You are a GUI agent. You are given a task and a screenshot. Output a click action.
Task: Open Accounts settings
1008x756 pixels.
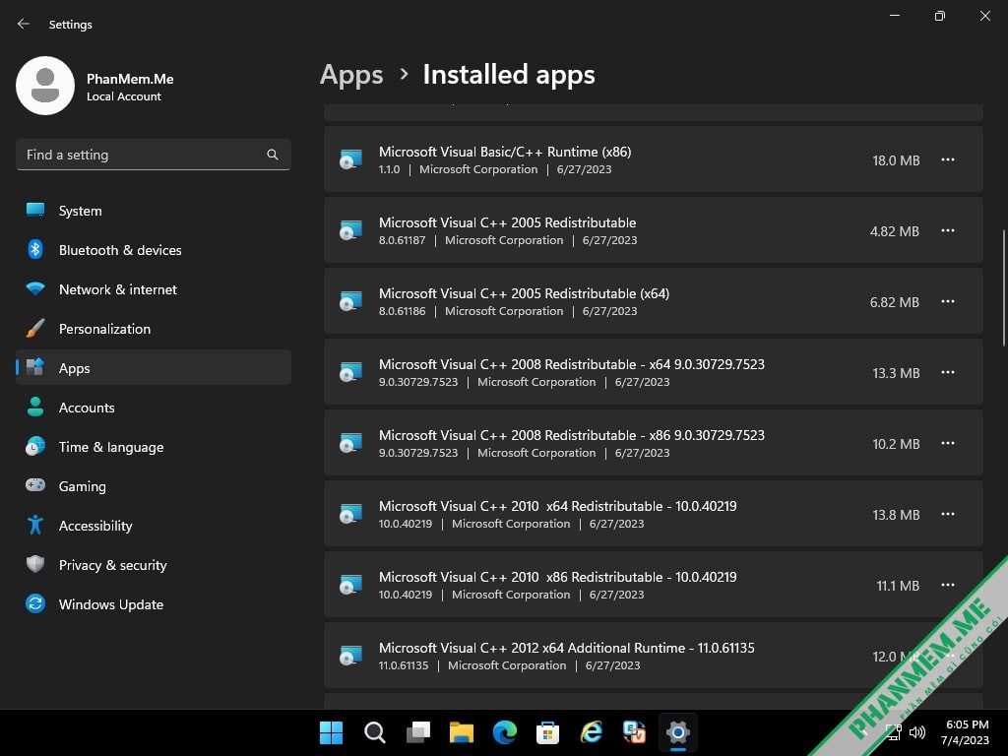pyautogui.click(x=153, y=408)
